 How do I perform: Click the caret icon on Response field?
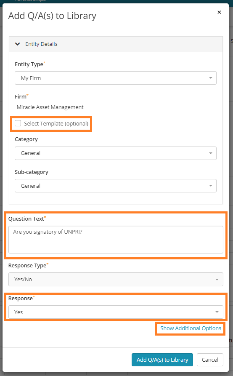point(217,312)
